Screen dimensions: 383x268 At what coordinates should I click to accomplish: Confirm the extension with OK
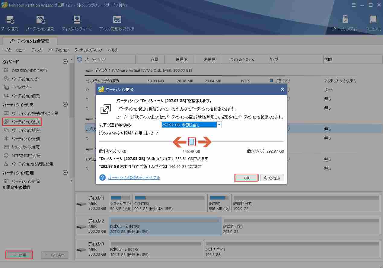click(246, 178)
